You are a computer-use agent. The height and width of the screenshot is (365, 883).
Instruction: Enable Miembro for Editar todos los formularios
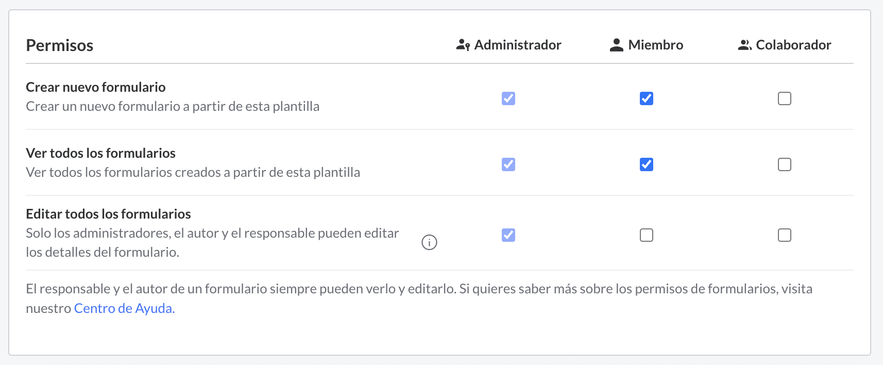(647, 235)
